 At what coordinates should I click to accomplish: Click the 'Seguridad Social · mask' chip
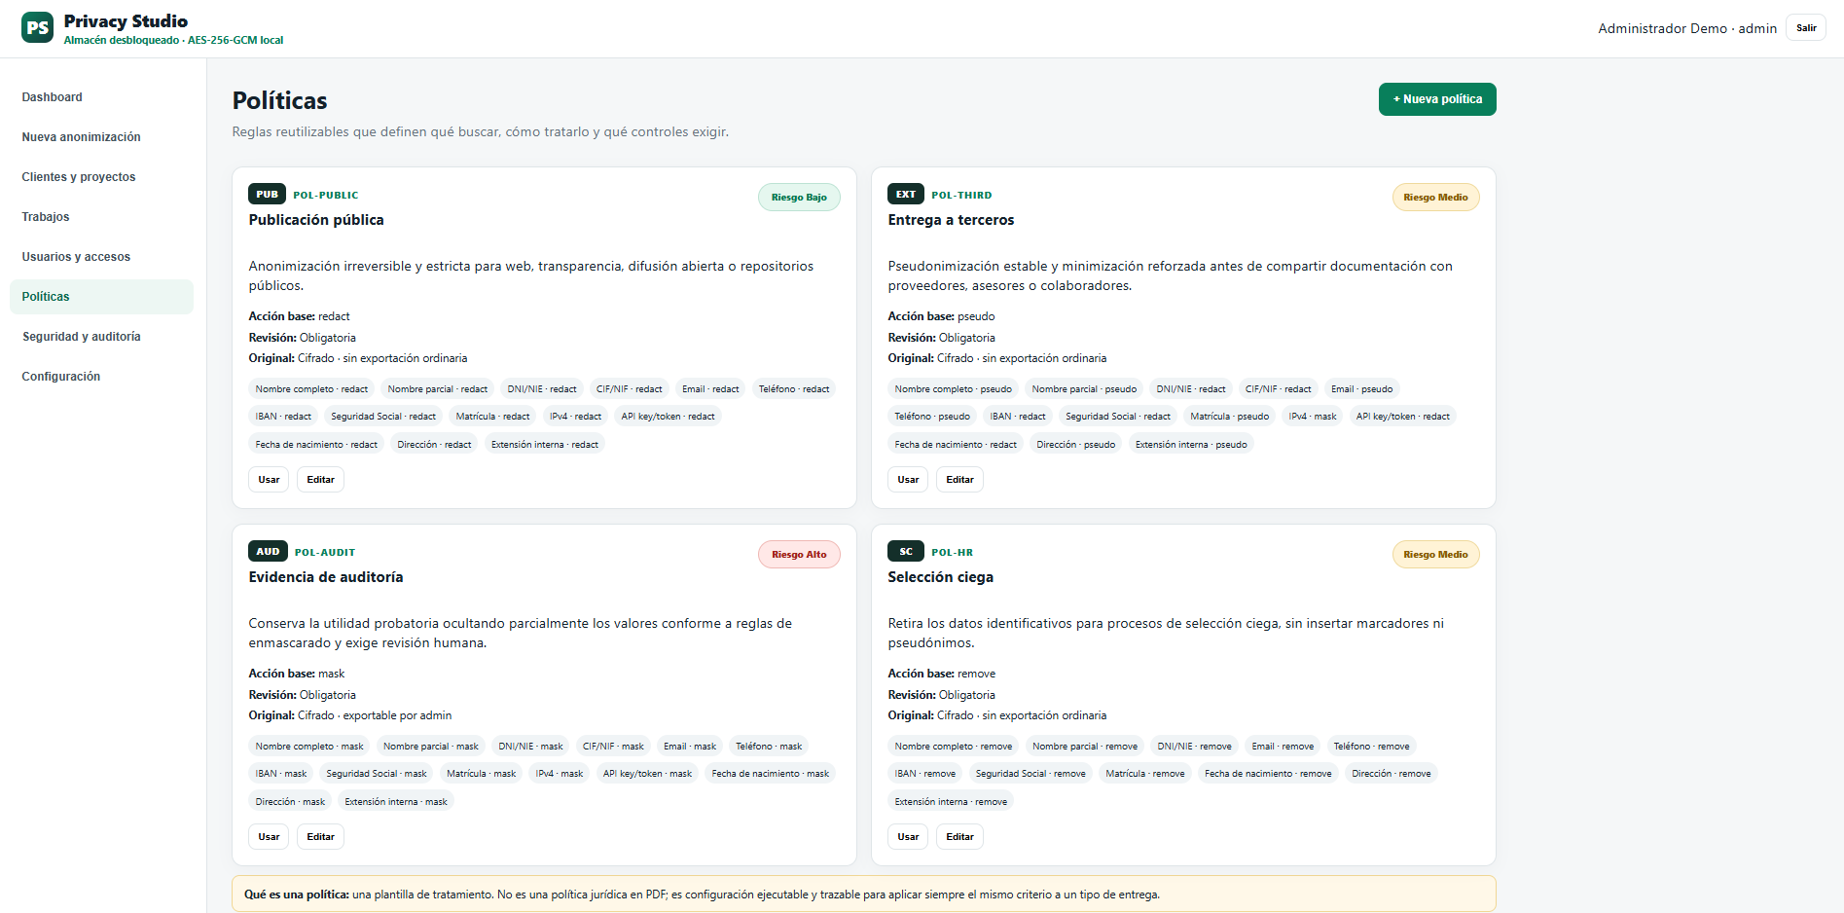coord(377,774)
